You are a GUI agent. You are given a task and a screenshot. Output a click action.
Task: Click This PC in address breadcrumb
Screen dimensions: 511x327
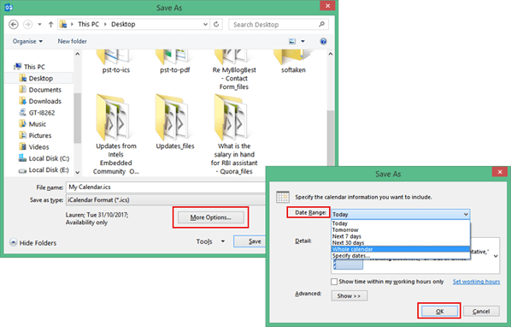pos(88,24)
